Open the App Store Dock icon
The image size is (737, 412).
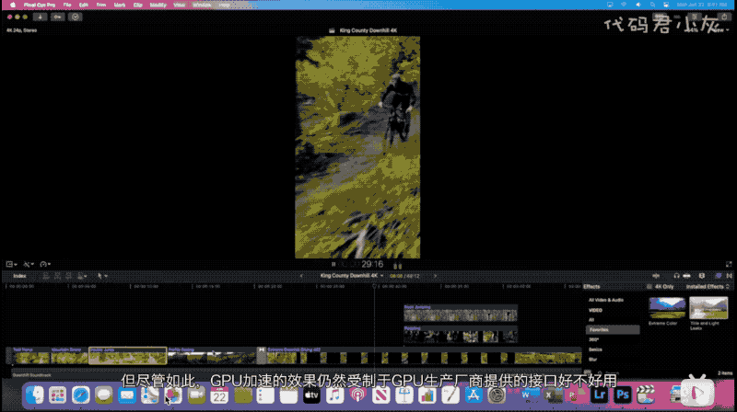(474, 395)
